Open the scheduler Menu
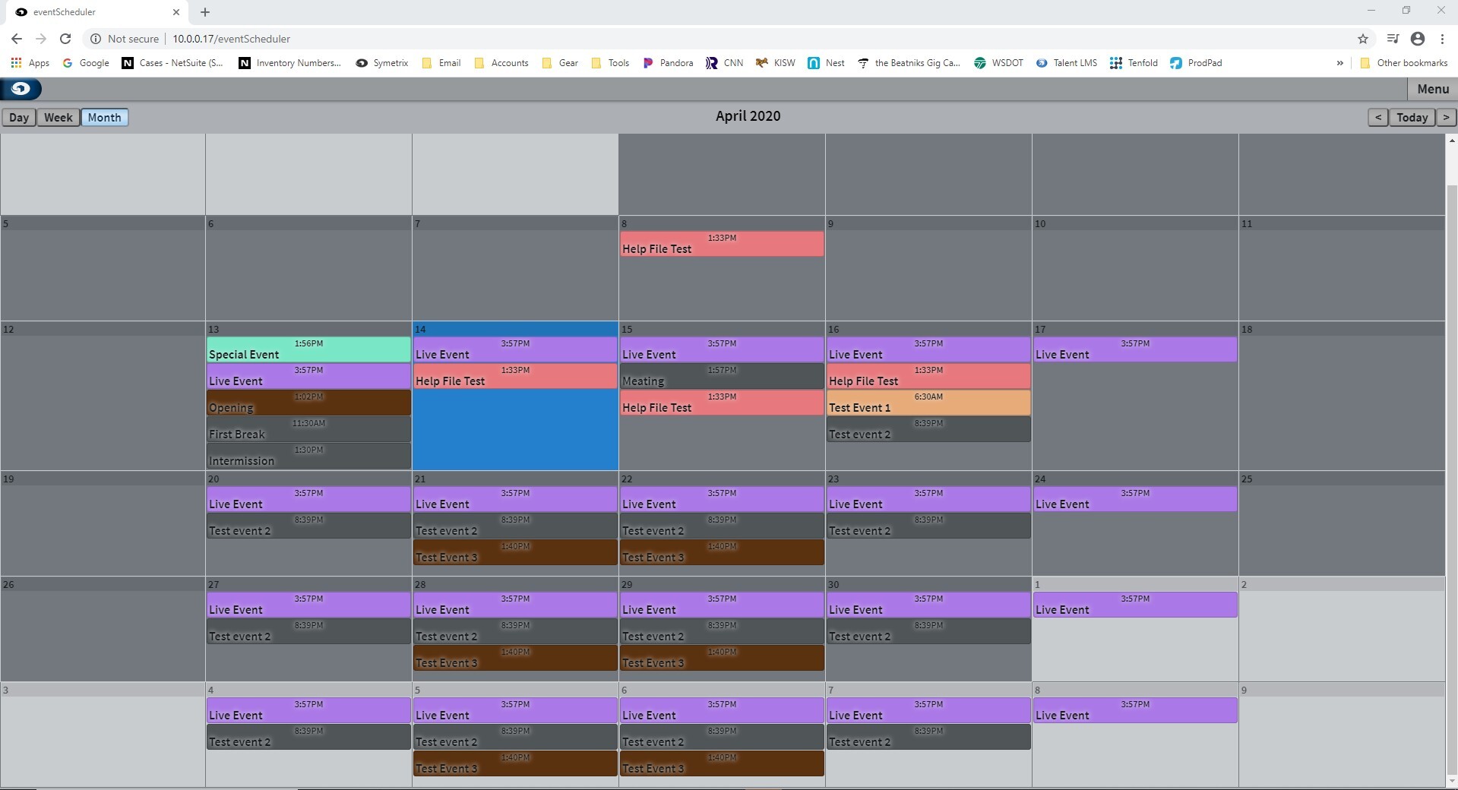Image resolution: width=1458 pixels, height=790 pixels. (x=1432, y=89)
